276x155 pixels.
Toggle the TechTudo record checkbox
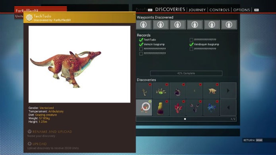click(x=141, y=40)
